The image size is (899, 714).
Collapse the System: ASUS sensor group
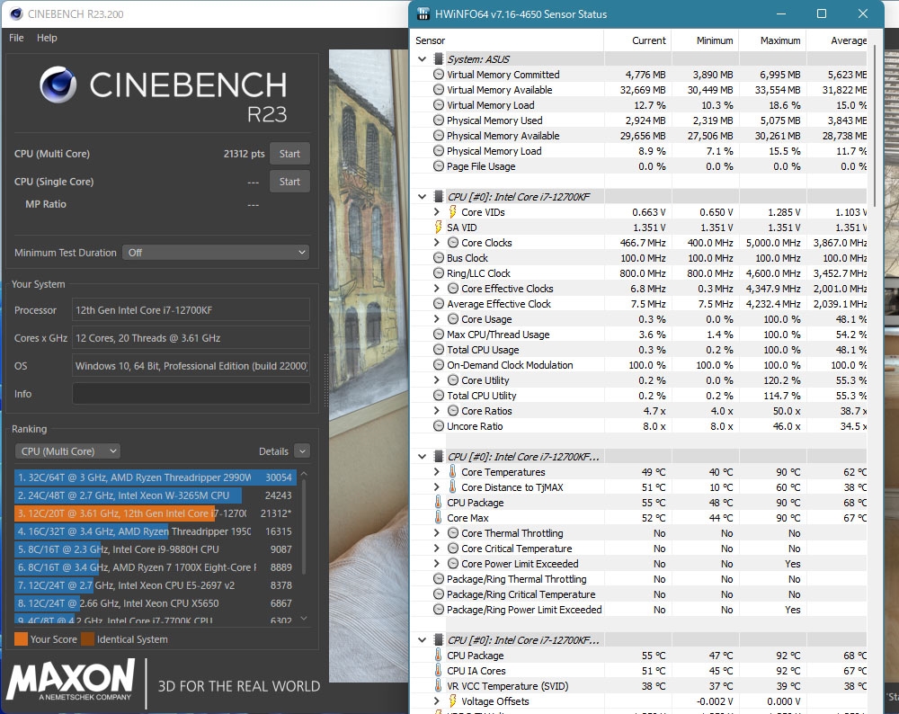click(x=423, y=59)
